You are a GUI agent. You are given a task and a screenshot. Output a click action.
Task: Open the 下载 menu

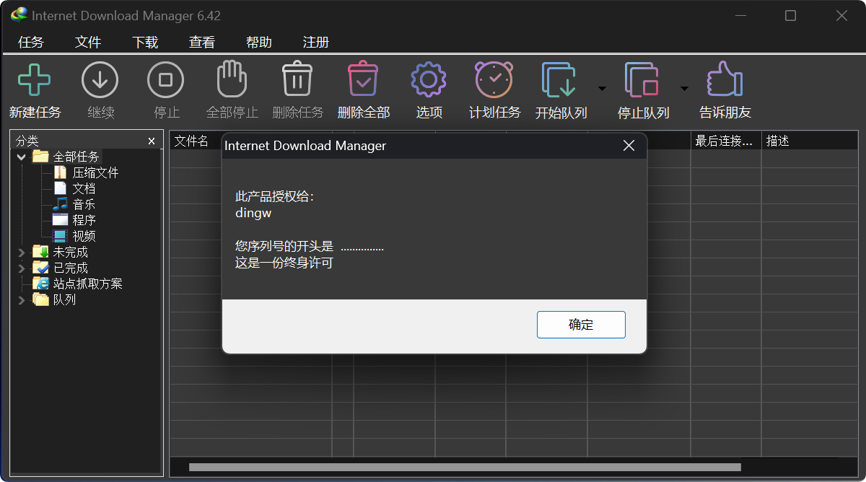coord(145,43)
